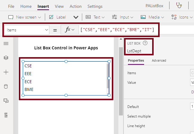Expand the fx chevron dropdown
Screen dimensions: 194x134
coord(73,30)
